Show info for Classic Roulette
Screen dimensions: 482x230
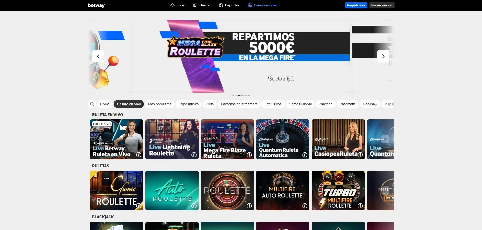click(139, 206)
